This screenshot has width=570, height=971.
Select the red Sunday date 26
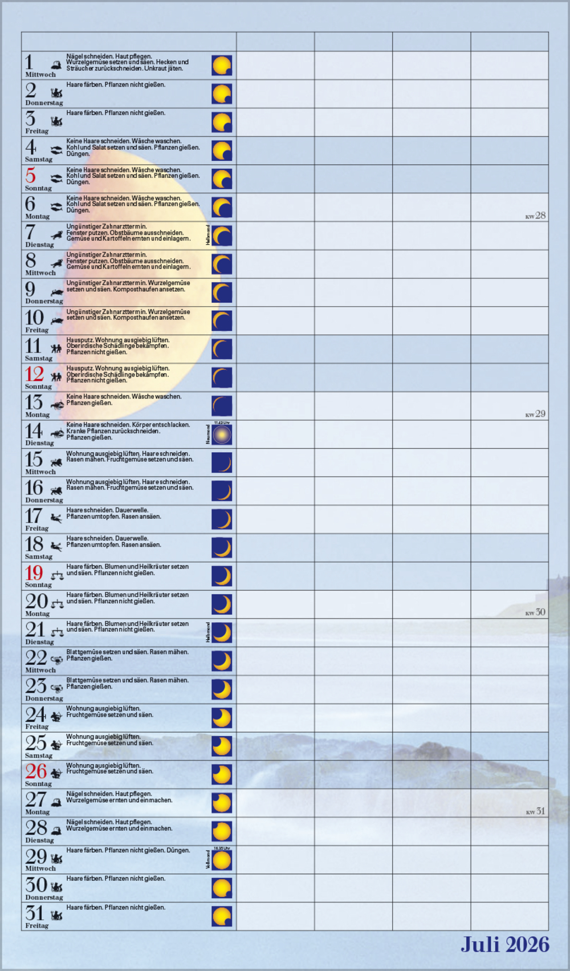coord(35,771)
